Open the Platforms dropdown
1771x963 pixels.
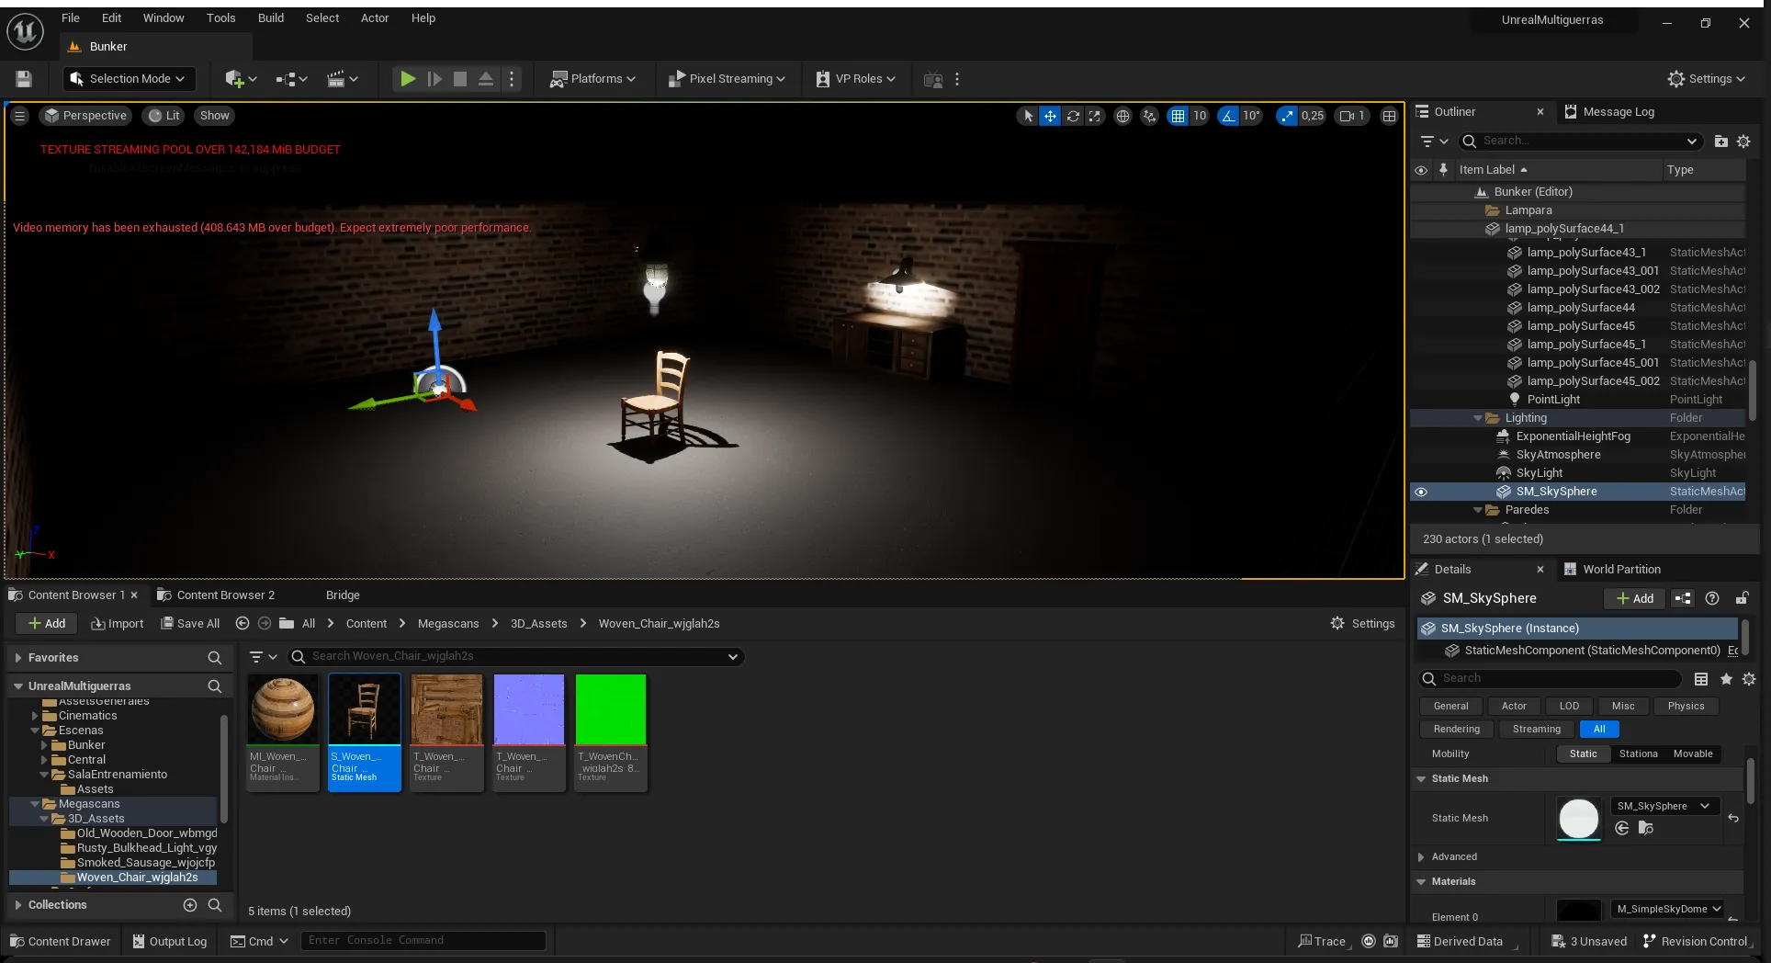click(x=592, y=79)
